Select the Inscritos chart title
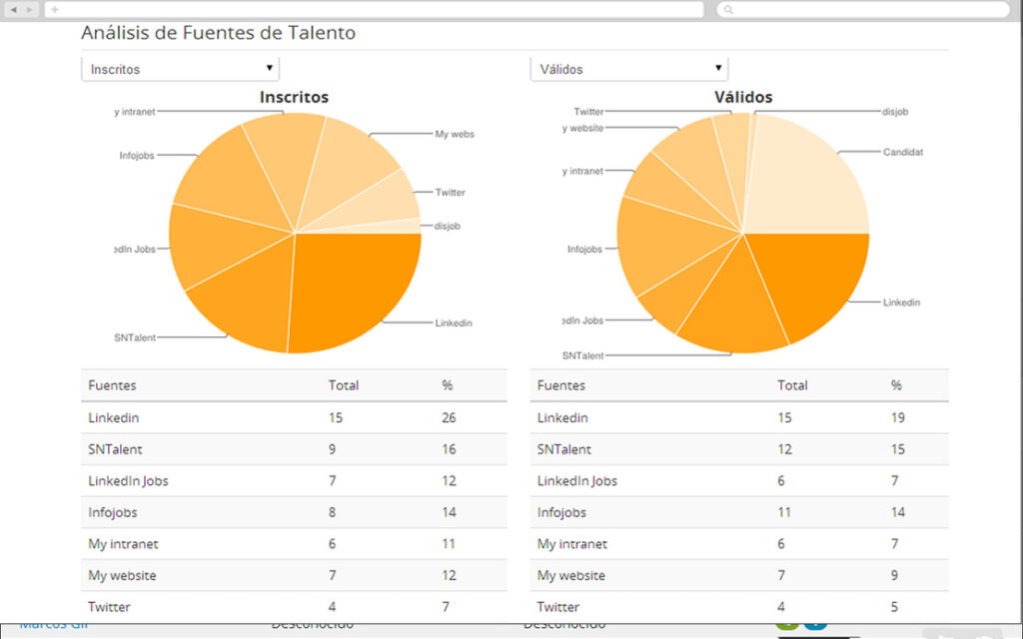Image resolution: width=1023 pixels, height=639 pixels. coord(294,97)
